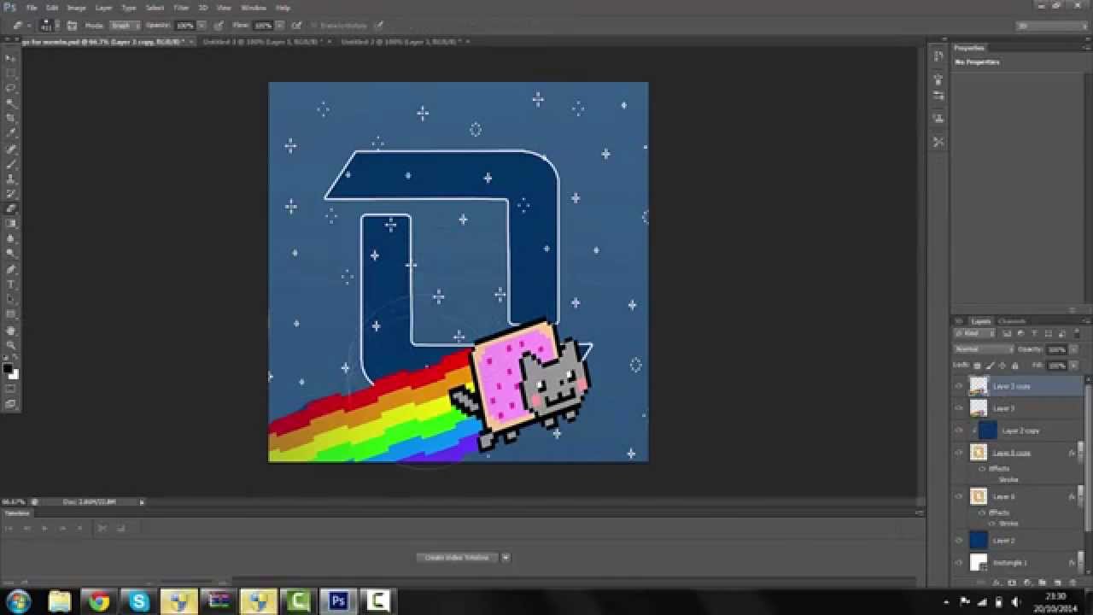Select the Crop tool
This screenshot has height=615, width=1093.
point(11,118)
